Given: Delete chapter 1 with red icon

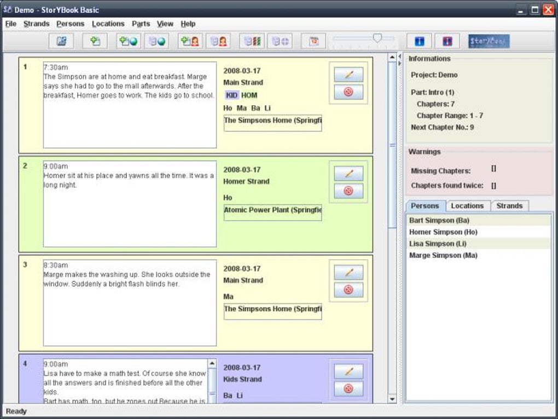Looking at the screenshot, I should point(348,92).
